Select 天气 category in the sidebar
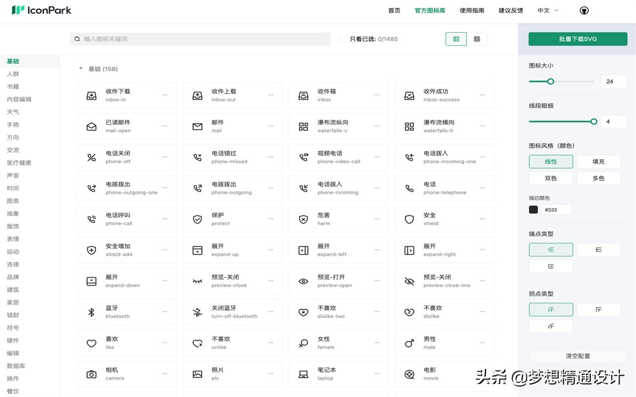This screenshot has width=636, height=397. [x=13, y=112]
